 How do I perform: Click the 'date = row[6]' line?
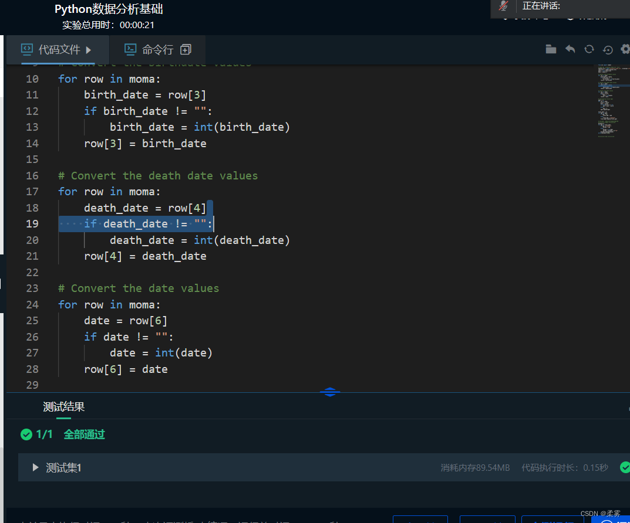pos(126,321)
